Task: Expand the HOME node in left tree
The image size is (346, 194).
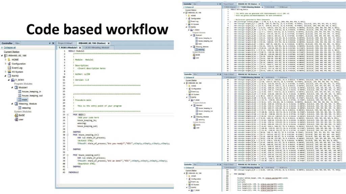Action: click(5, 60)
